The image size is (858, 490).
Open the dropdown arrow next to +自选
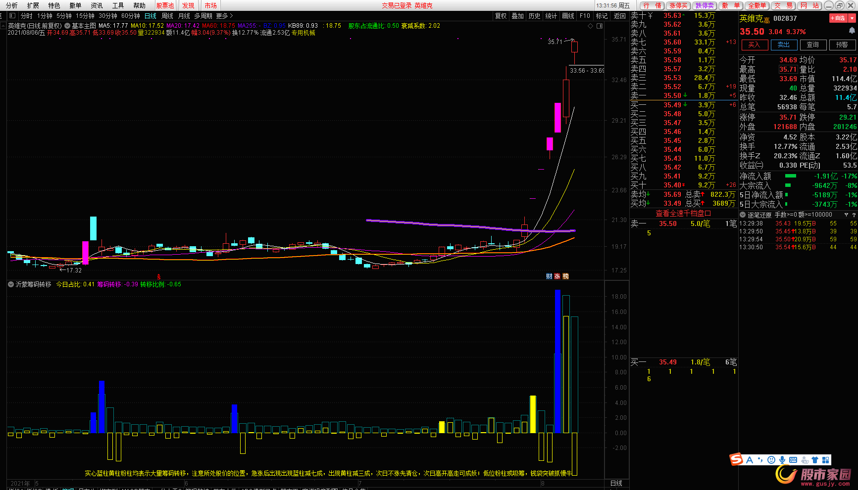852,18
